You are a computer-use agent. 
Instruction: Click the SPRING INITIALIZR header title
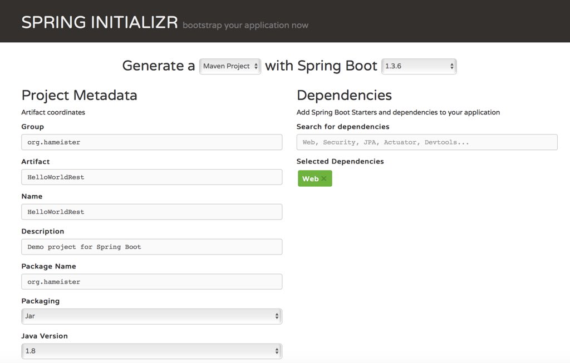click(x=100, y=23)
